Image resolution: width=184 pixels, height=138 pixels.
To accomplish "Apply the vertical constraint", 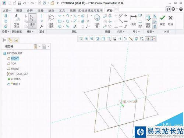I will click(116, 16).
